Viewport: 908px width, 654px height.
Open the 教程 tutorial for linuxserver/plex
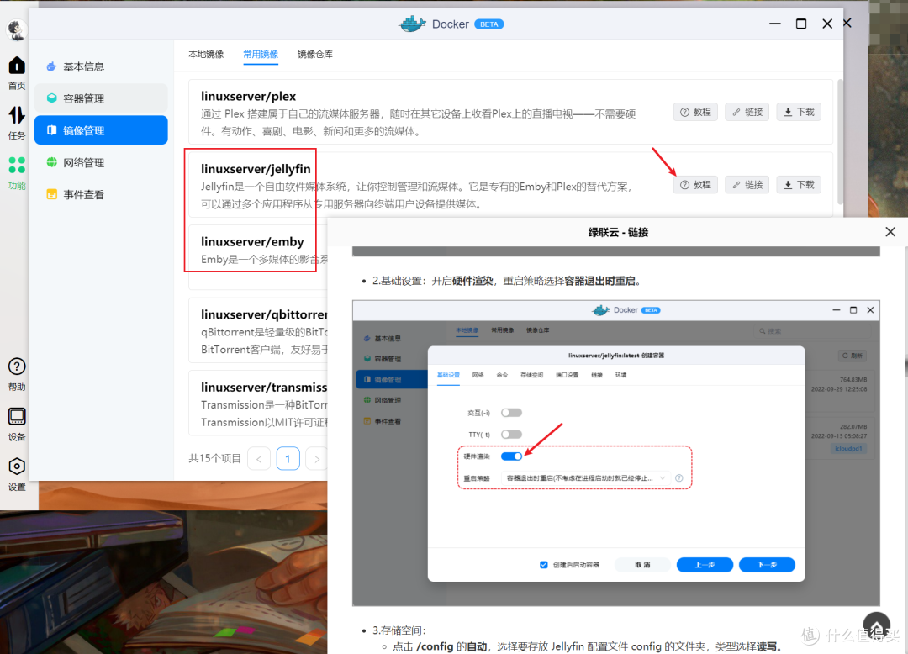pos(695,112)
